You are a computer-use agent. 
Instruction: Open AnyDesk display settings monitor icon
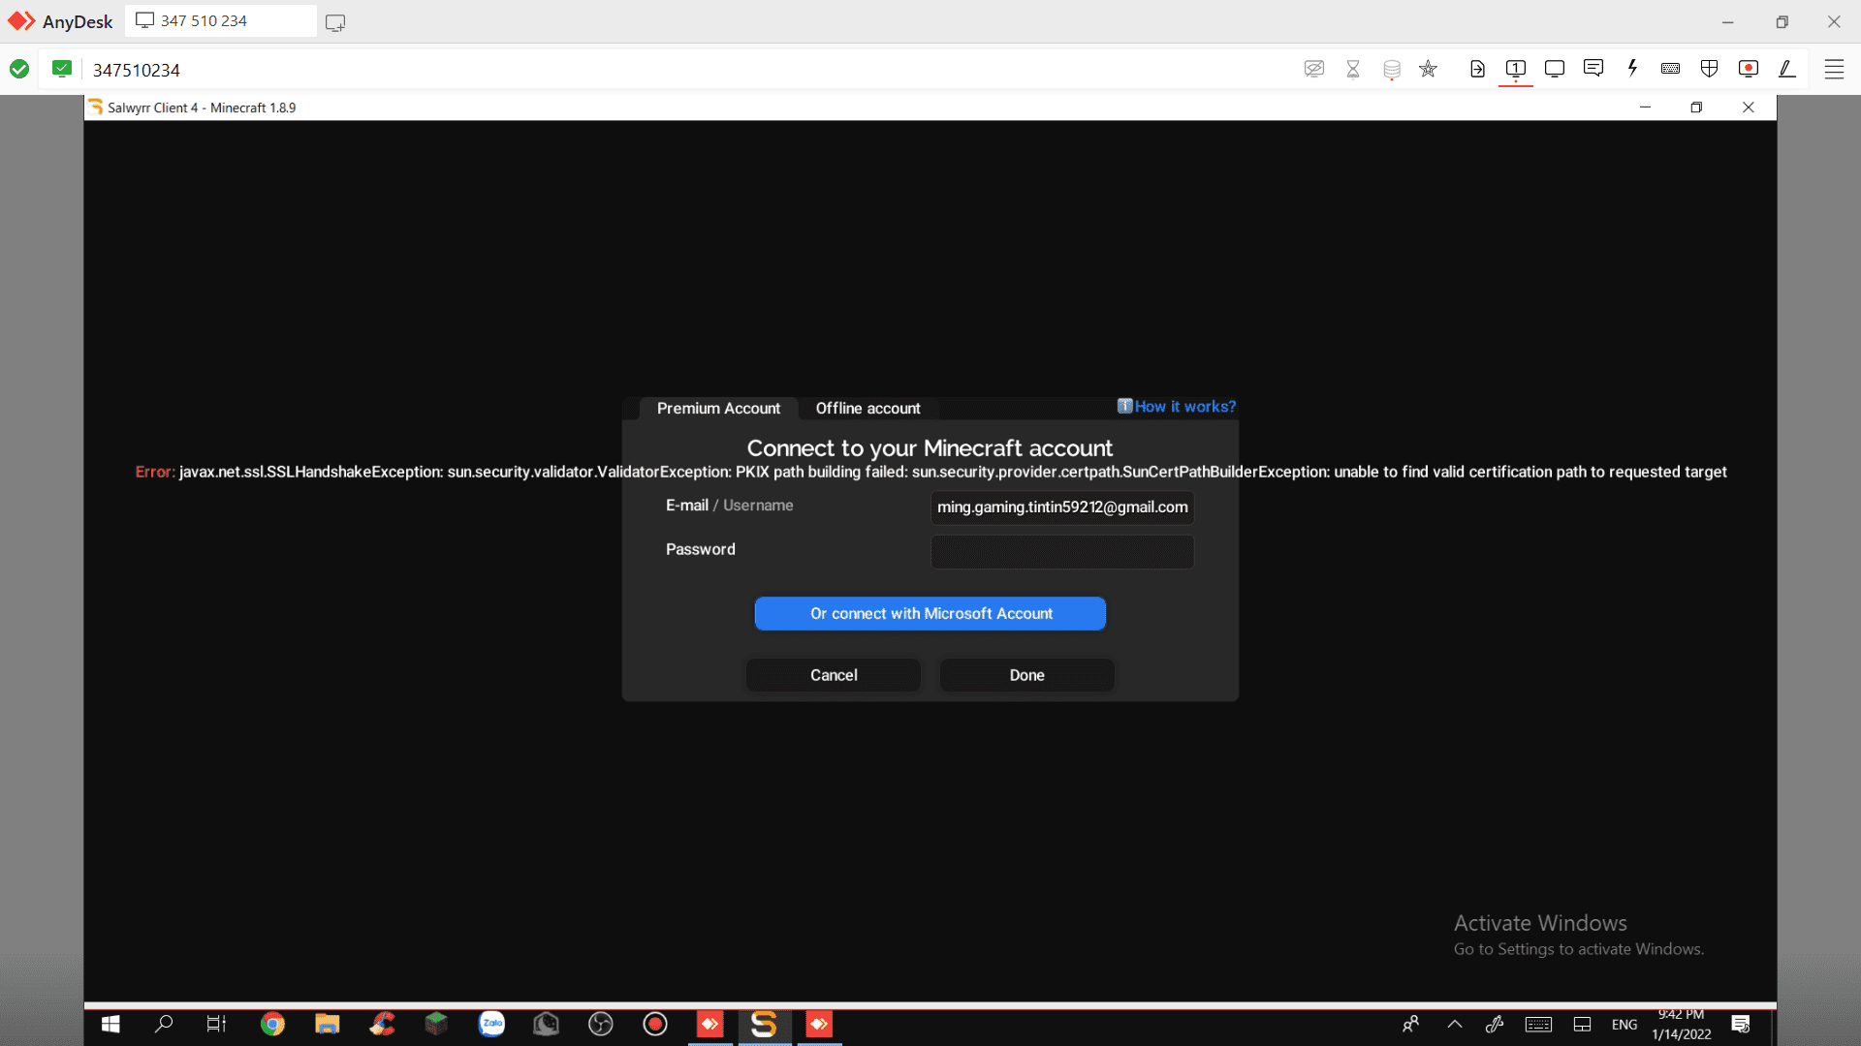pyautogui.click(x=1555, y=69)
